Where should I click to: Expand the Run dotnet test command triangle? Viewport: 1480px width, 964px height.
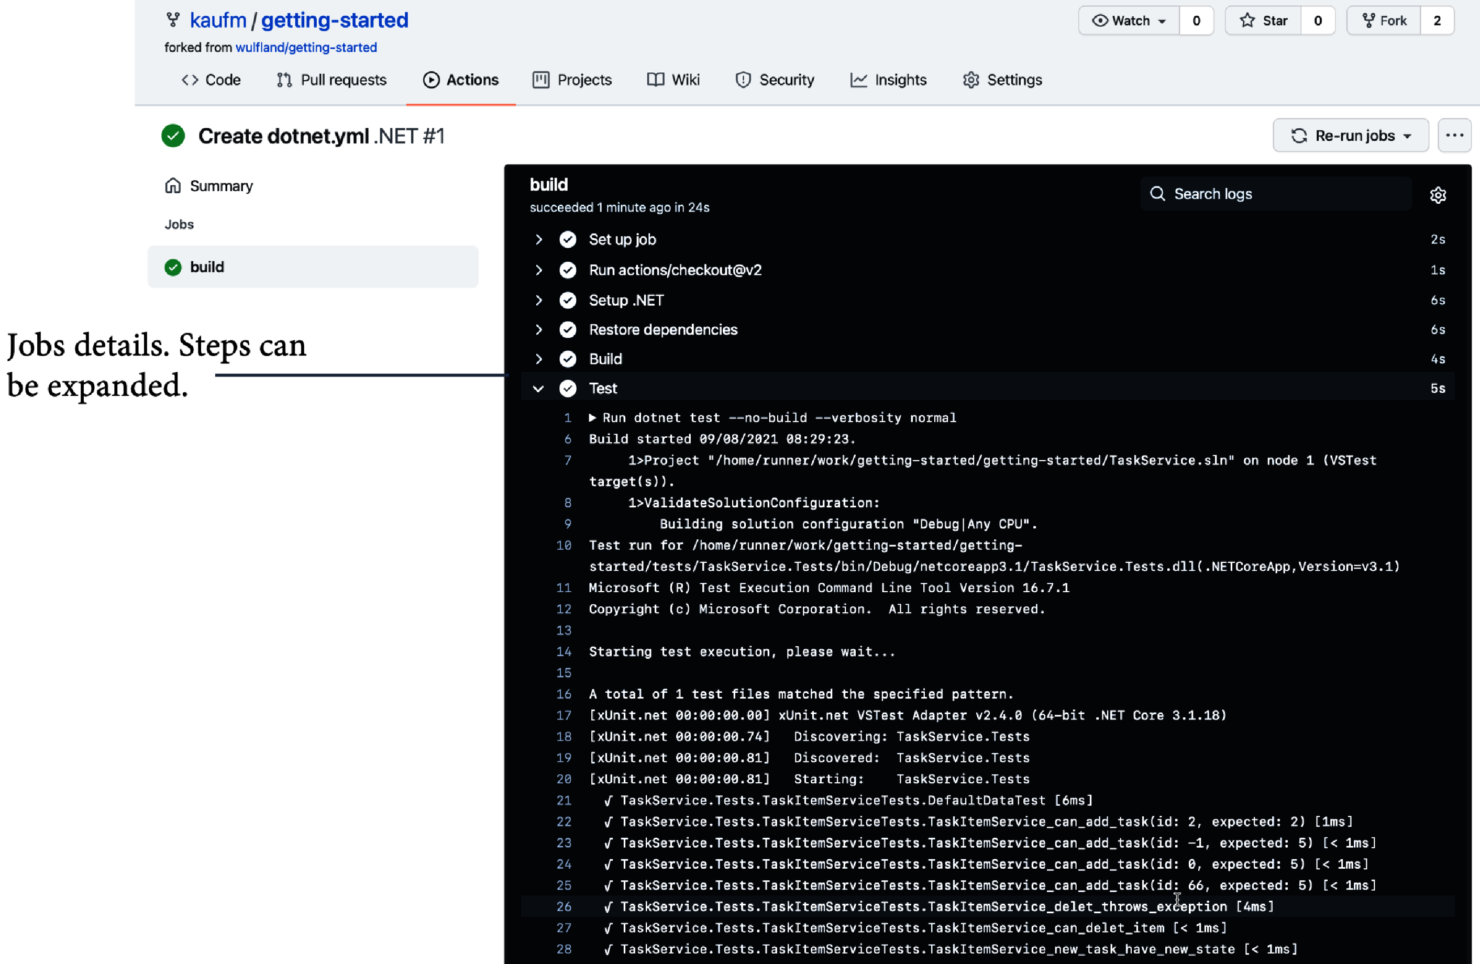click(593, 418)
